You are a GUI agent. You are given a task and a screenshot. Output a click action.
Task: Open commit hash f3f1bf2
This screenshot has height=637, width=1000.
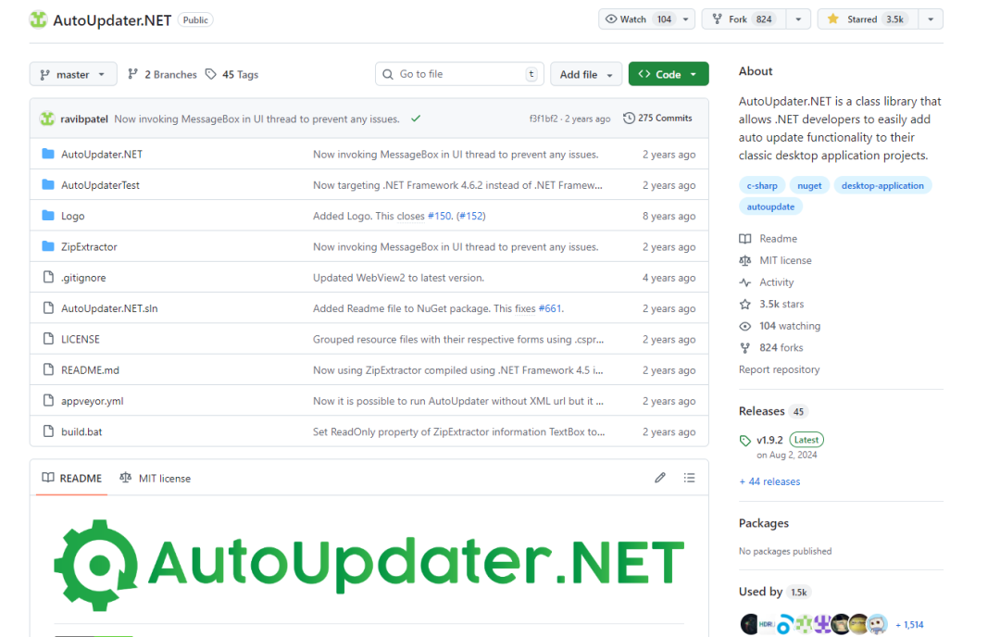pos(544,119)
